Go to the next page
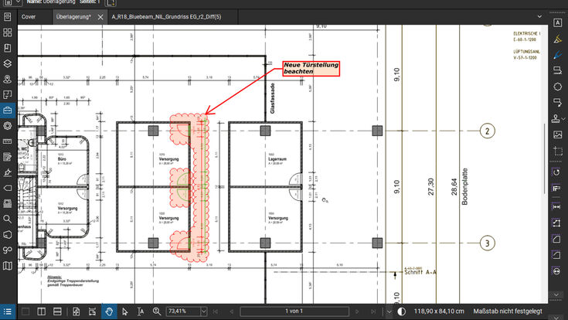 point(357,311)
